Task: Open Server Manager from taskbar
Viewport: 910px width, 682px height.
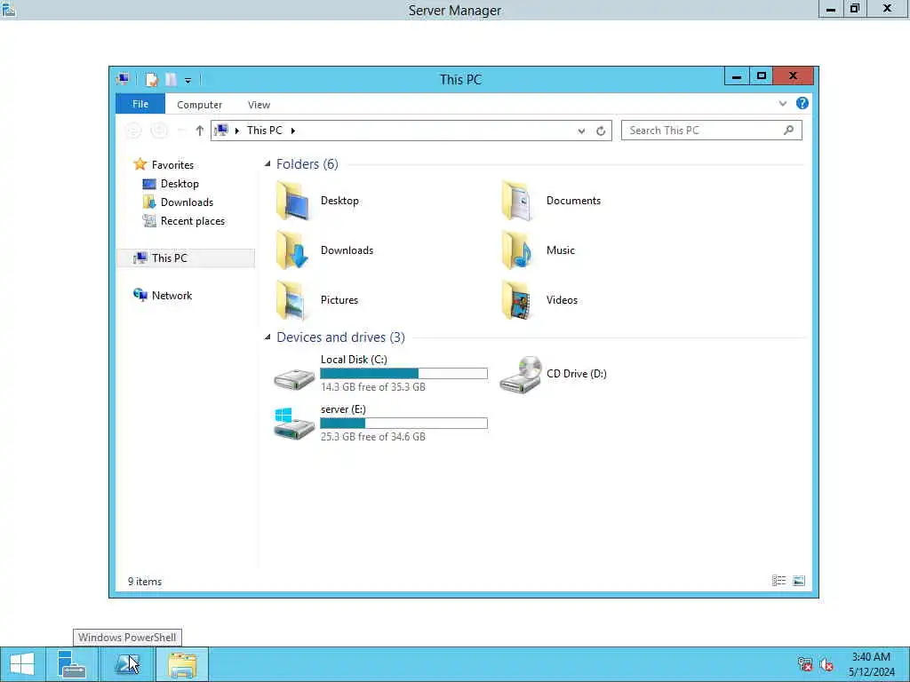Action: [71, 664]
